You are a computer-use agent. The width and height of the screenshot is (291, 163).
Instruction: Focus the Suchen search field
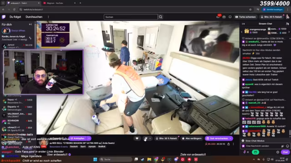[x=130, y=17]
